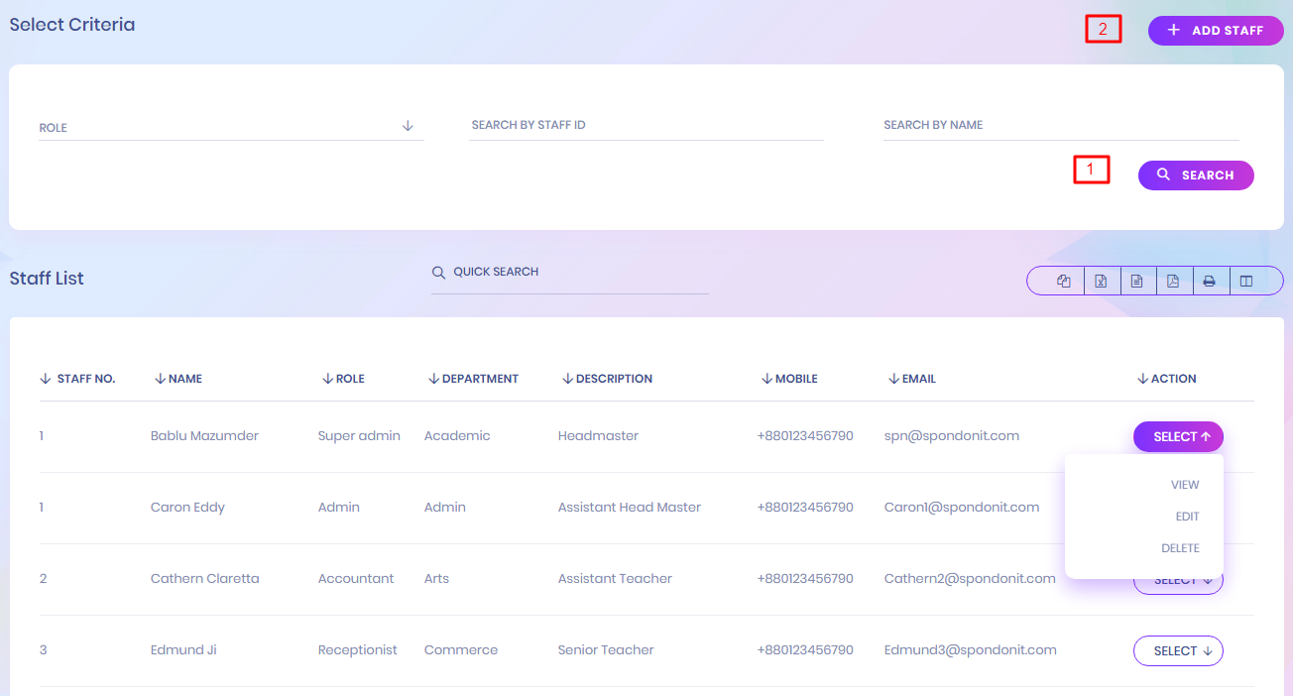
Task: Sort the table by Name column
Action: [178, 379]
